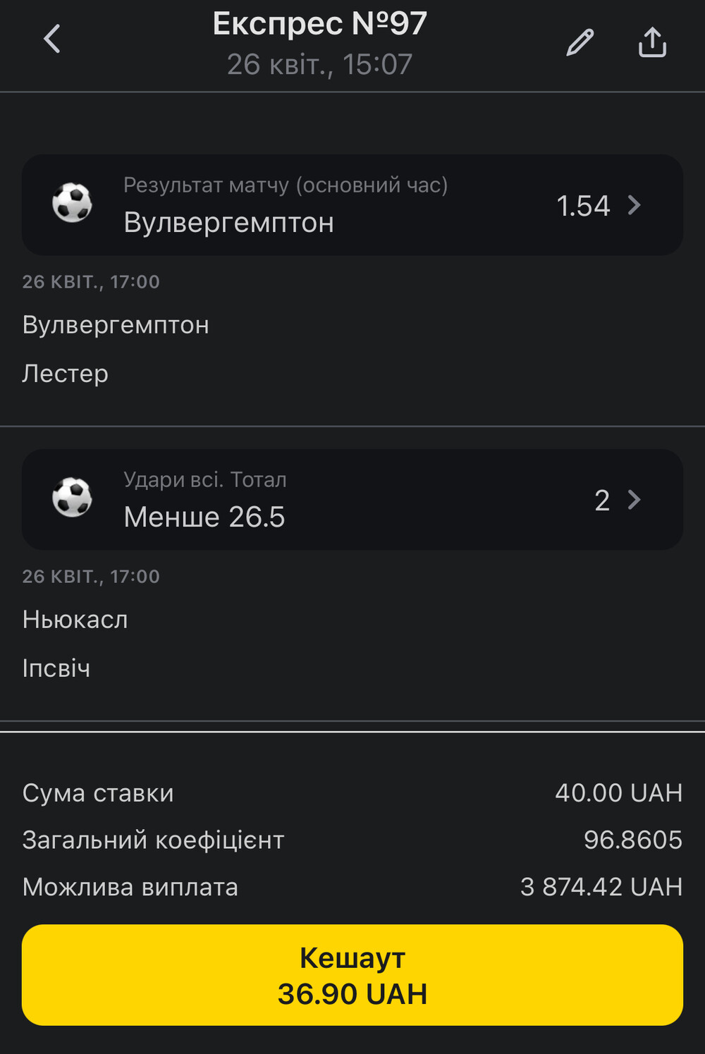The height and width of the screenshot is (1054, 705).
Task: Open the Удари всі. Тотал bet card
Action: (352, 500)
